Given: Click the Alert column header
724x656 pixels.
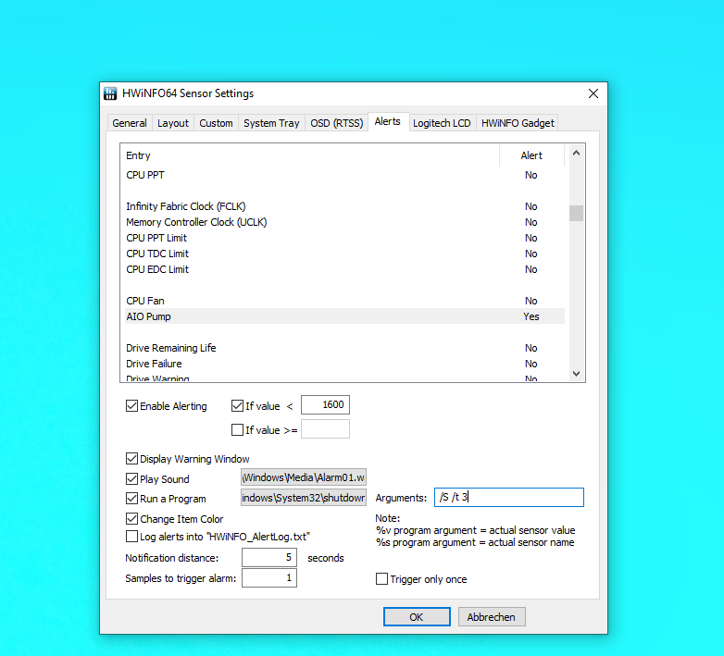Looking at the screenshot, I should click(531, 155).
